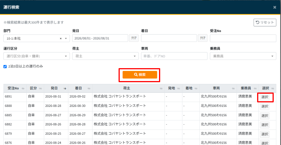
Task: Click the リセット reset button
Action: click(265, 22)
